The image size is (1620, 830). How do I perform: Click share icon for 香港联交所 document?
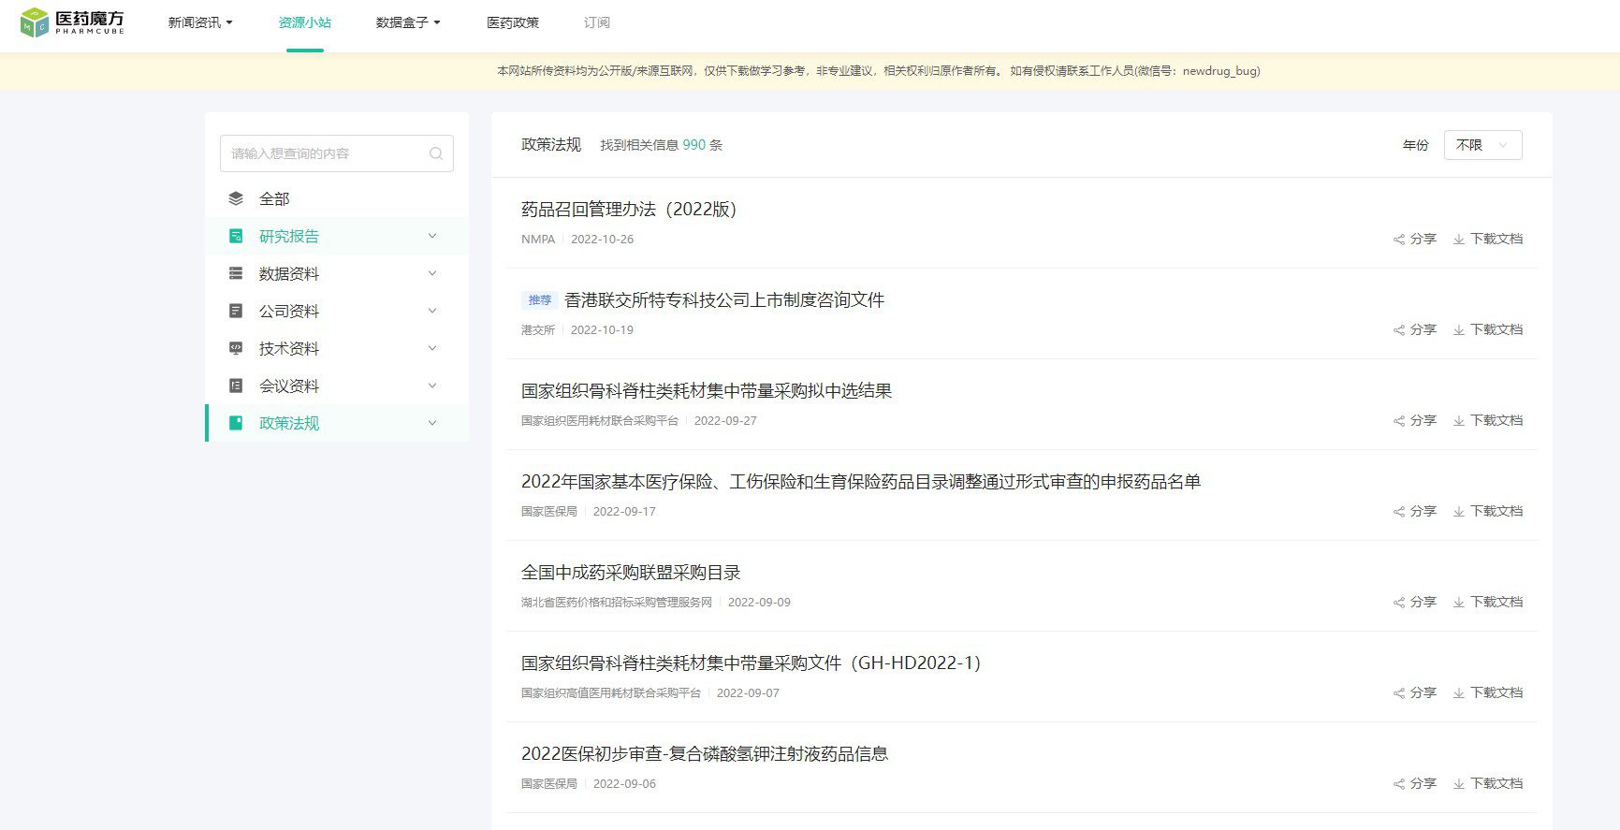(1399, 330)
